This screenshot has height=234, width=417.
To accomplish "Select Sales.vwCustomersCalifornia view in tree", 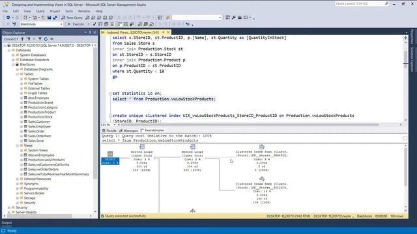I will [48, 164].
